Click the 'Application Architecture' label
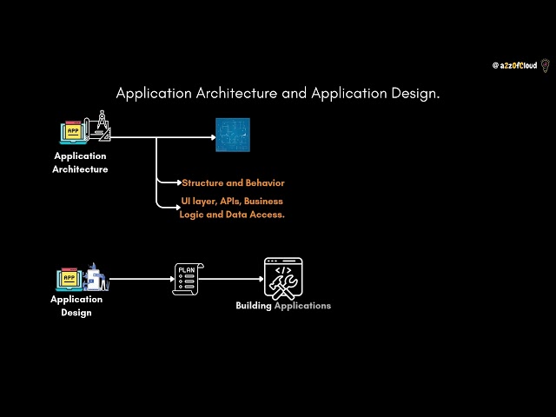Screen dimensions: 556x417 [80, 162]
